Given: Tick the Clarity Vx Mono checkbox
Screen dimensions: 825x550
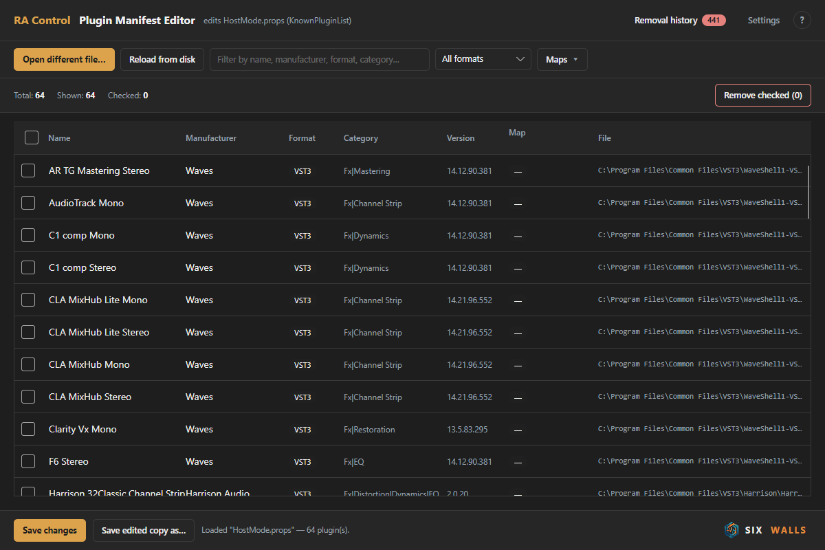Looking at the screenshot, I should tap(28, 429).
